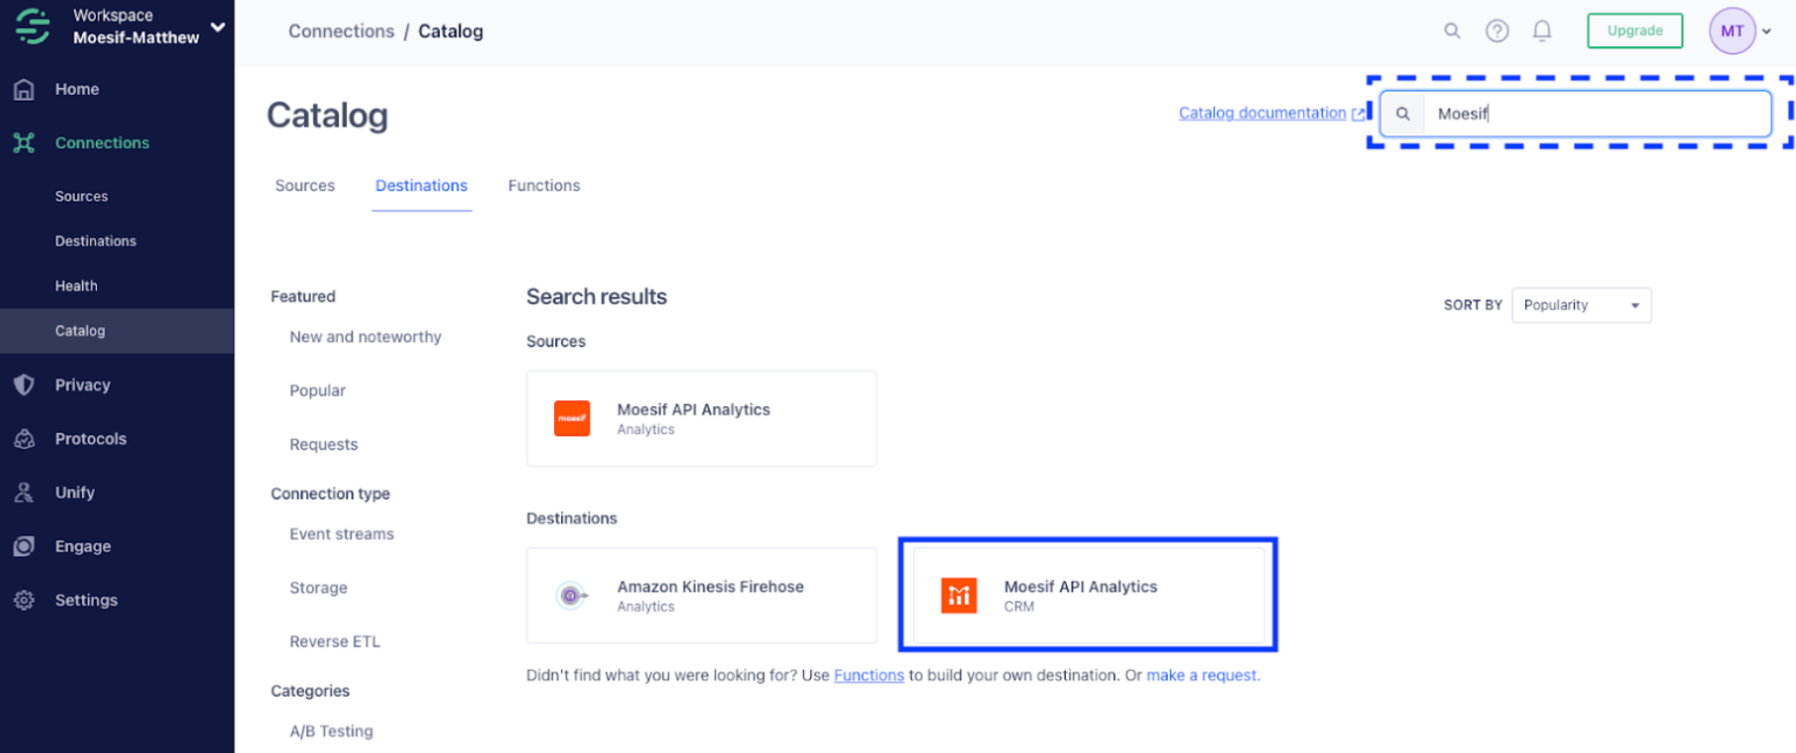This screenshot has width=1796, height=753.
Task: Switch to the Functions tab
Action: (x=544, y=186)
